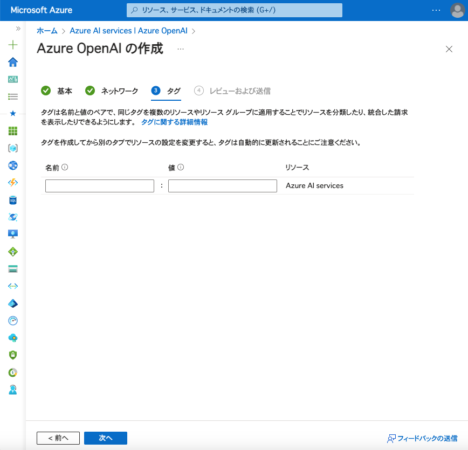
Task: Open Virtual networks angle-bracket icon
Action: click(13, 286)
